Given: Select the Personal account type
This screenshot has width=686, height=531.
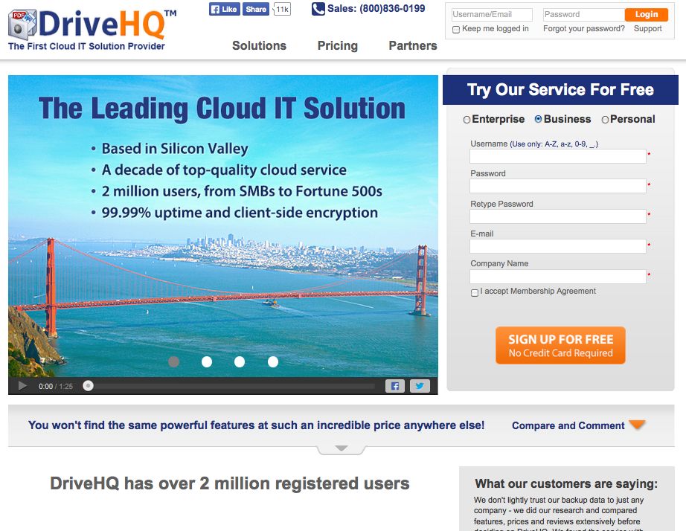Looking at the screenshot, I should tap(605, 120).
